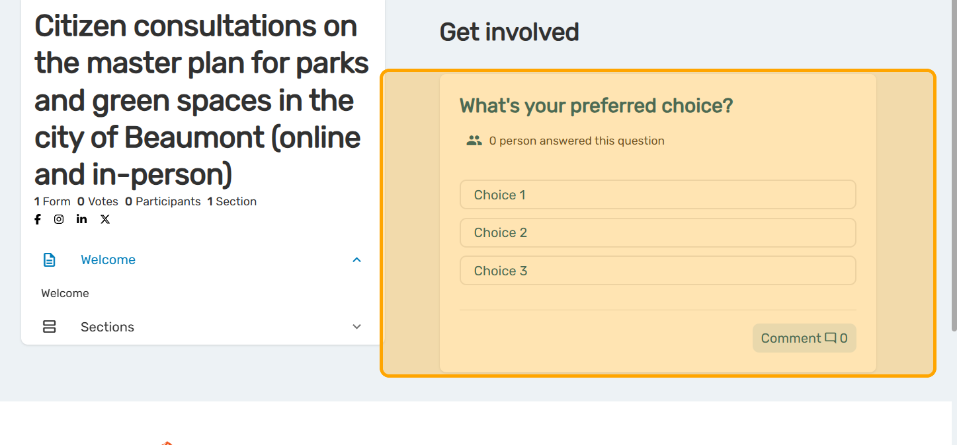Collapse the Welcome menu with its chevron

pyautogui.click(x=357, y=260)
